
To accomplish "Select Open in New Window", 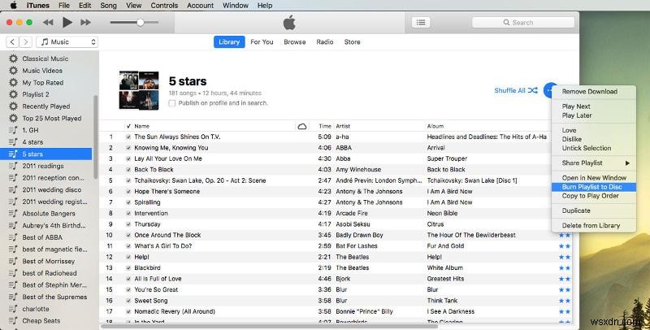I will (x=594, y=178).
